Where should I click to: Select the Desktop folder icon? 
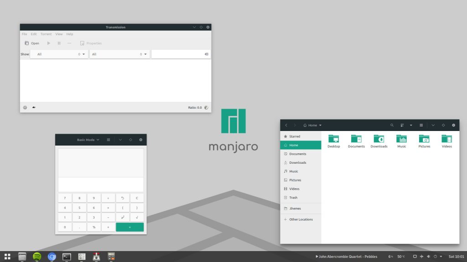333,141
